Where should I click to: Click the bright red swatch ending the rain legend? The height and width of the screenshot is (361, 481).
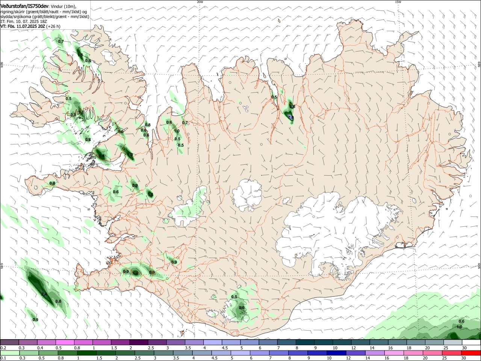[471, 353]
